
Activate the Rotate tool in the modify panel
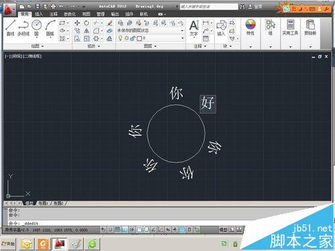(86, 23)
